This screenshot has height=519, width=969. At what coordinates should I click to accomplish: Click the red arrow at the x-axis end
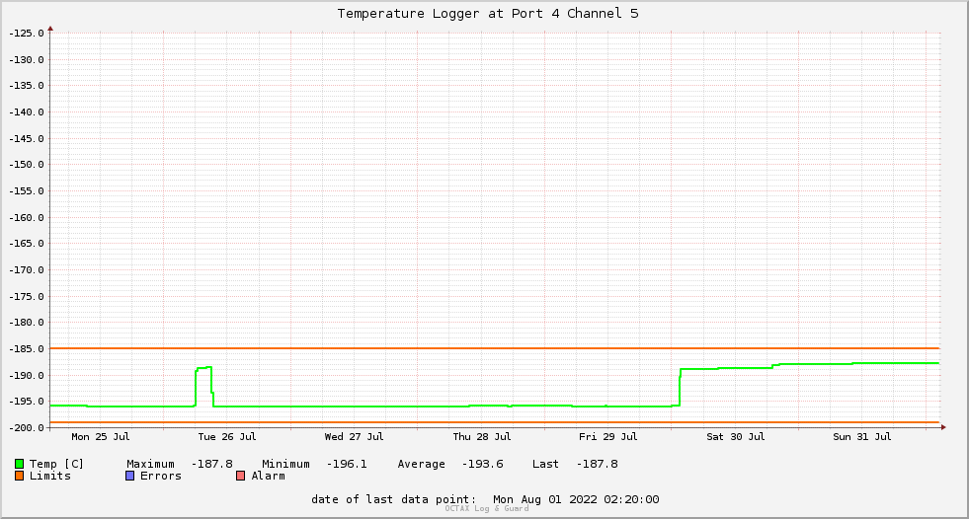point(943,427)
